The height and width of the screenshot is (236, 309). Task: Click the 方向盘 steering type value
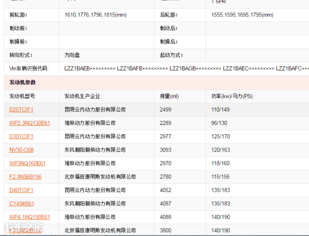[x=72, y=55]
